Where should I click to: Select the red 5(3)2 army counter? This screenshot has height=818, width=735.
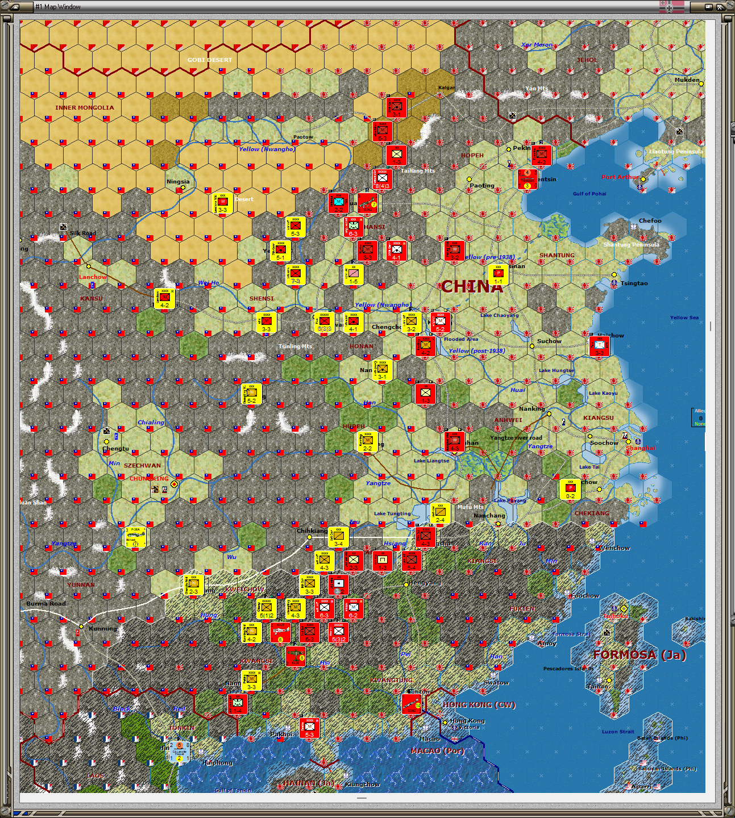click(x=338, y=632)
